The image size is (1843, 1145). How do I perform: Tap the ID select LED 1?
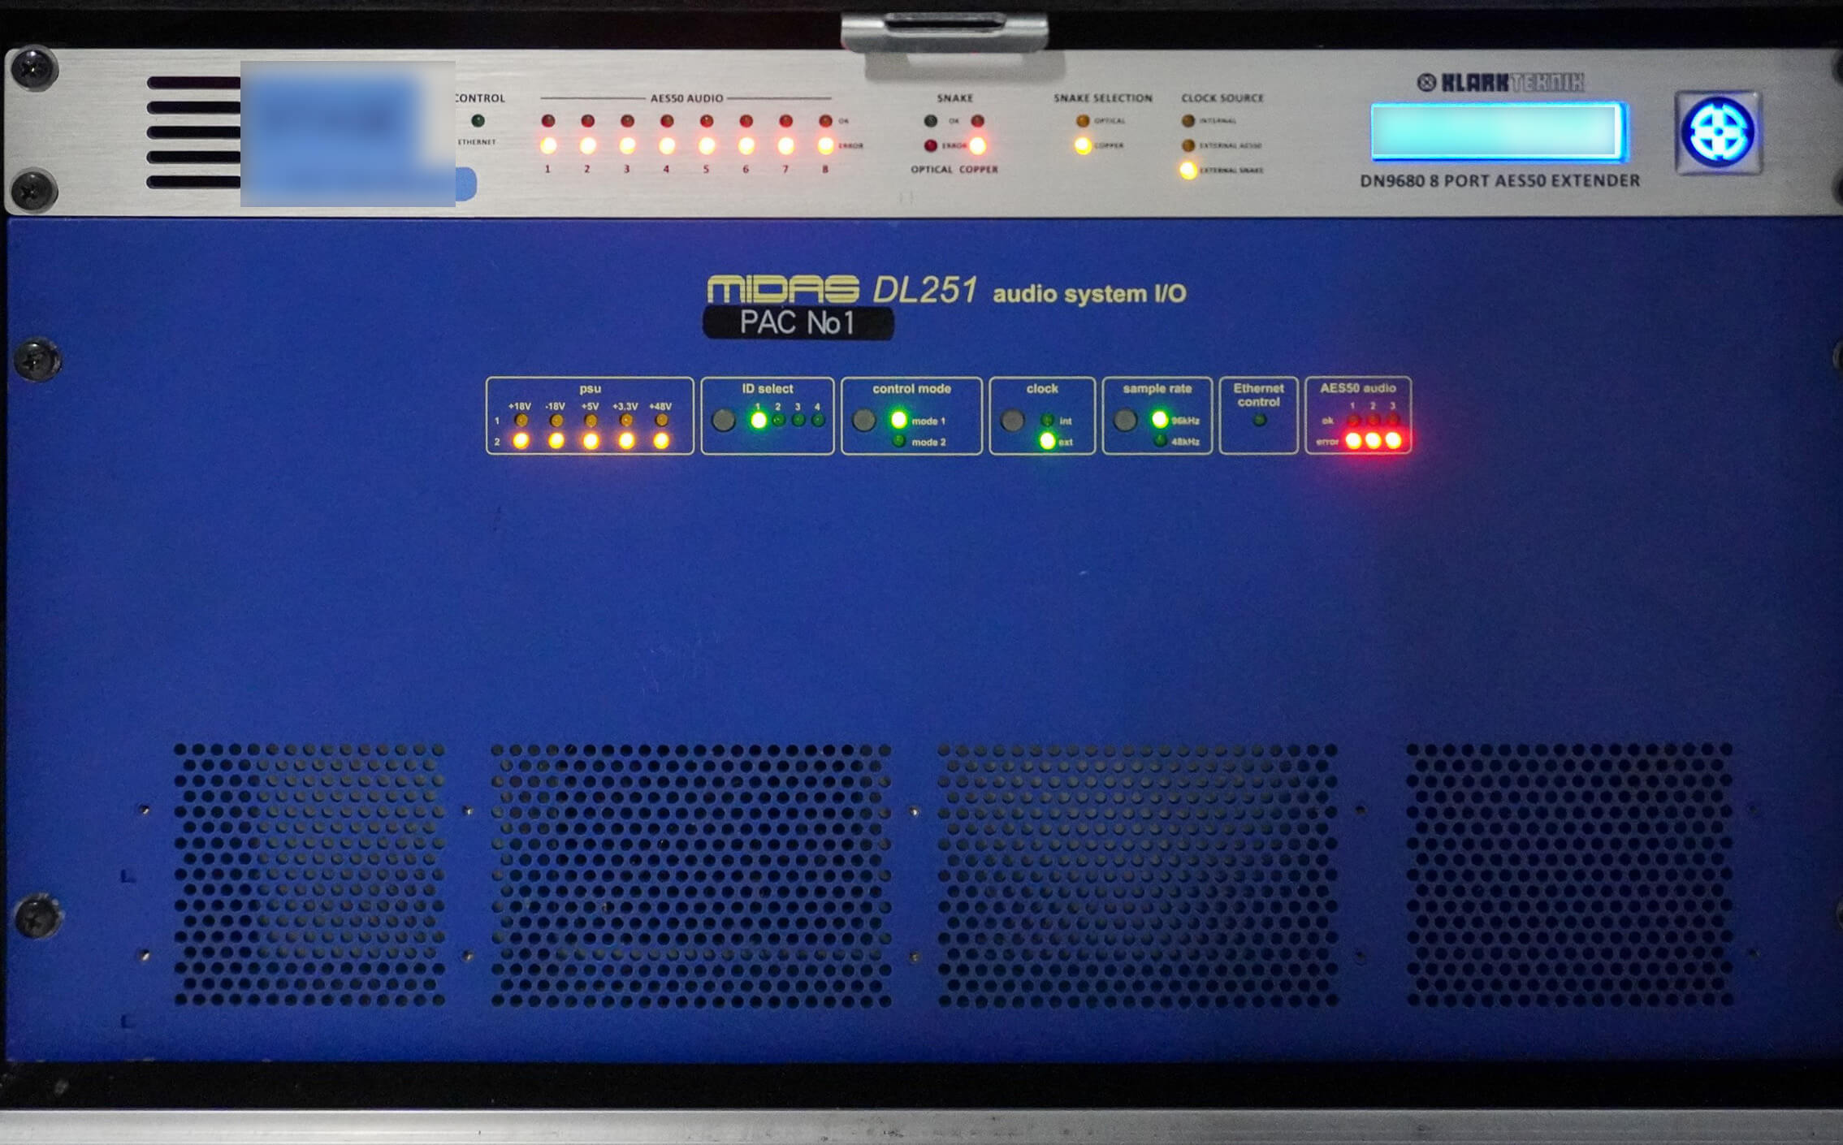tap(758, 421)
